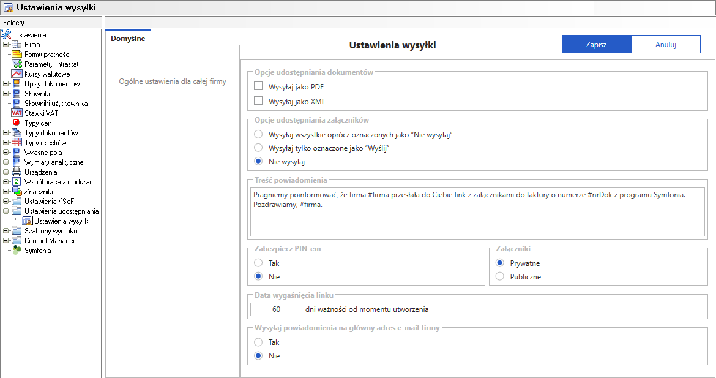
Task: Click the Symfonia green logo icon
Action: (x=17, y=251)
